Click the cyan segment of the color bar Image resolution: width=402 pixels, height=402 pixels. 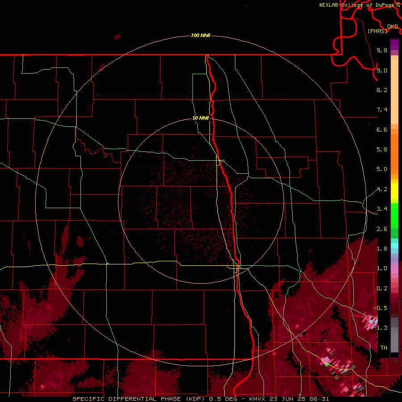(394, 246)
